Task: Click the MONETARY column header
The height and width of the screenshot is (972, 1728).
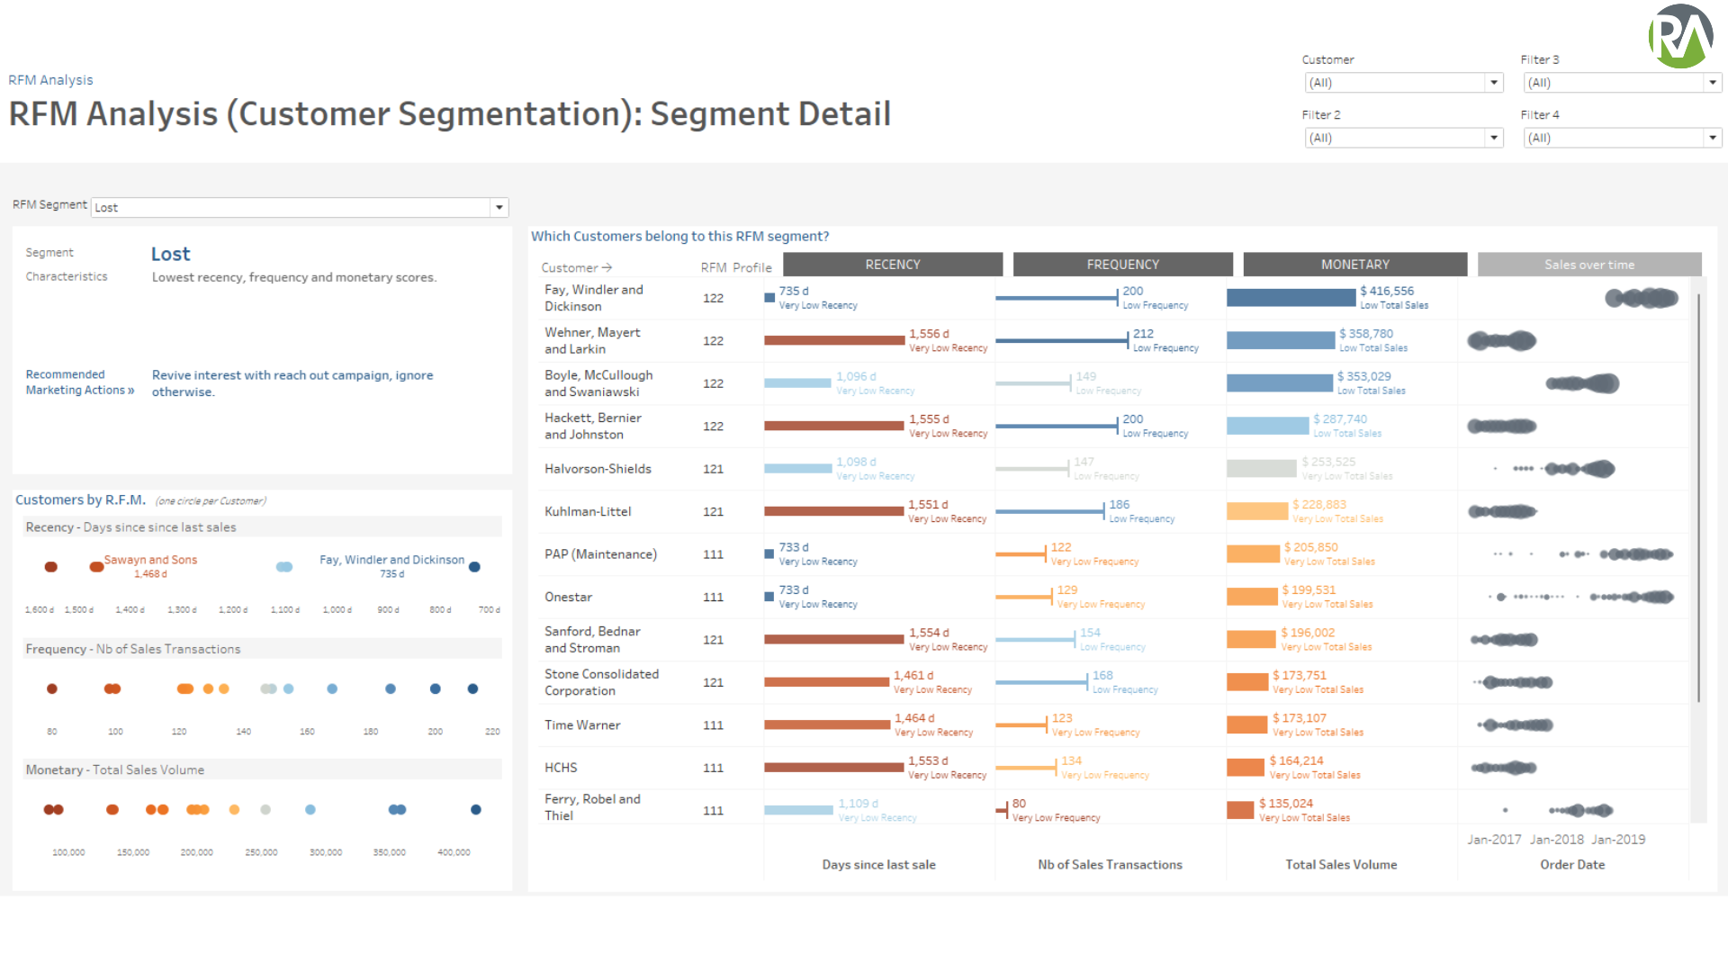Action: [1354, 264]
